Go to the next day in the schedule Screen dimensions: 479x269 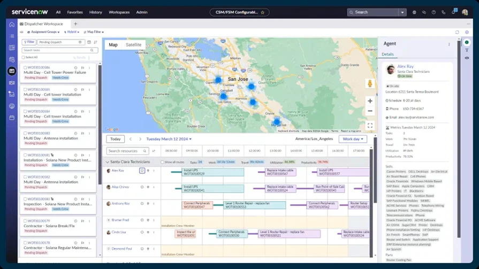(140, 139)
